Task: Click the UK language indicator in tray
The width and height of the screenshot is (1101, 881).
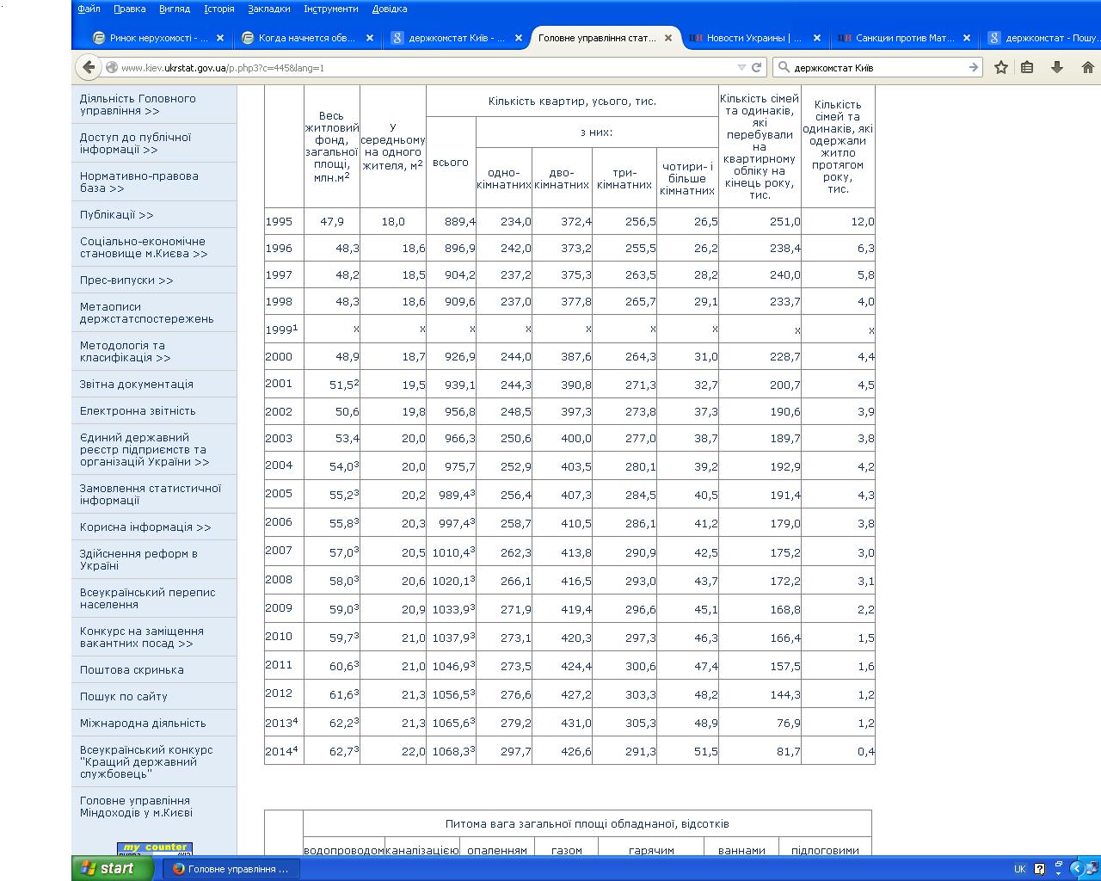Action: click(1019, 869)
